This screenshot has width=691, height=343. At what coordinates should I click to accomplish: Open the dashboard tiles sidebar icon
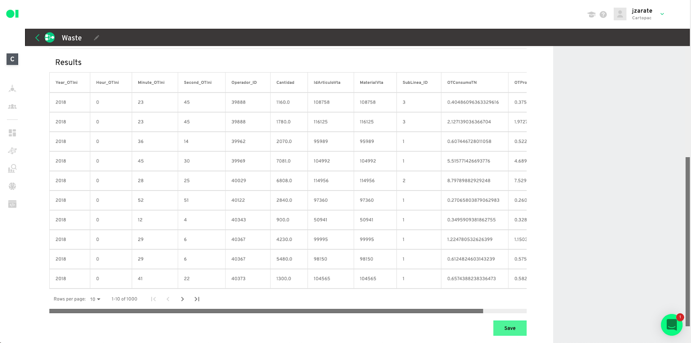[13, 133]
